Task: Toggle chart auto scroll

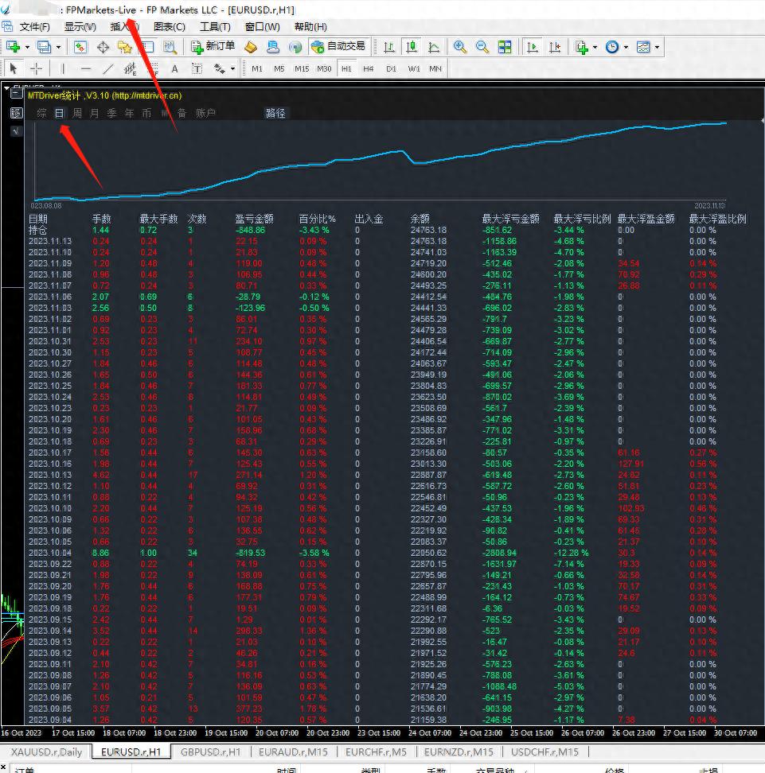Action: [533, 48]
